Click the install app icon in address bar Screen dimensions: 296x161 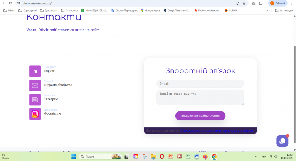tap(237, 3)
